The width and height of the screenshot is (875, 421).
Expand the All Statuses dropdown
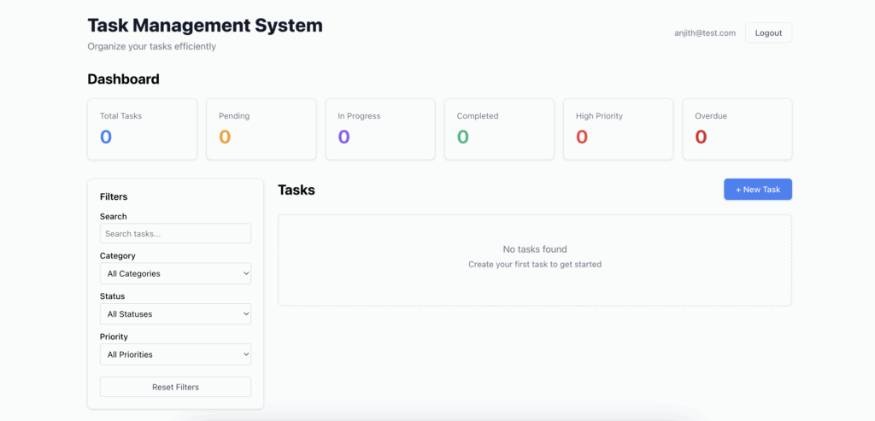pyautogui.click(x=175, y=314)
